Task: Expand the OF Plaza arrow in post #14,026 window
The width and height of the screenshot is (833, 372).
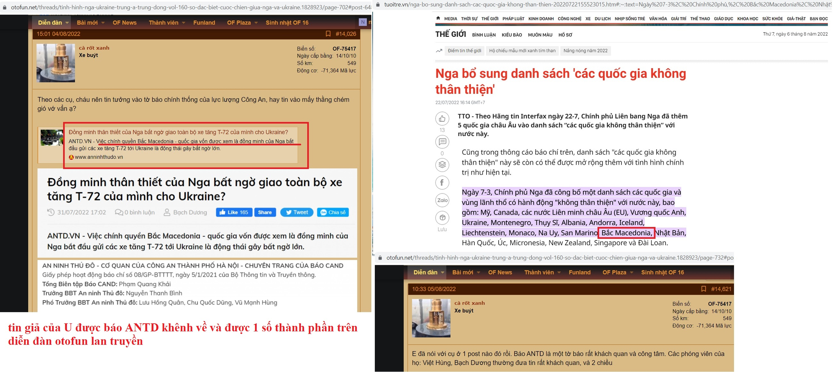Action: 256,23
